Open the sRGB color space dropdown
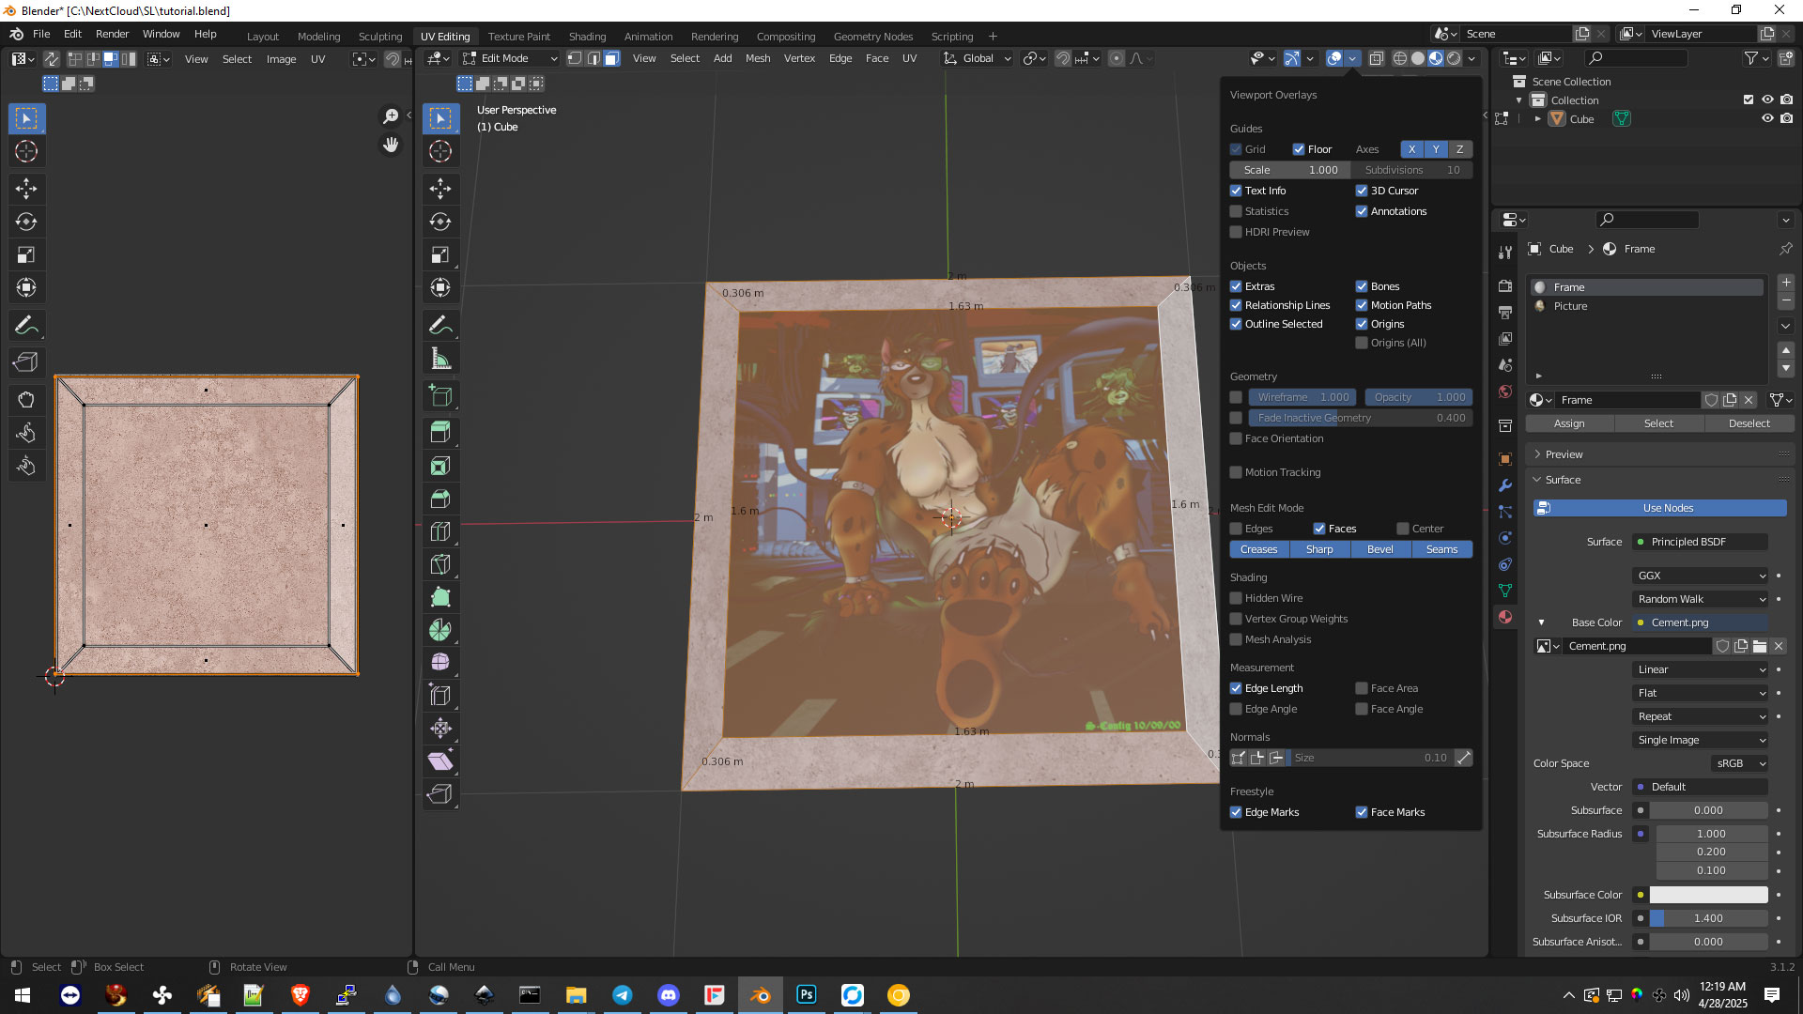The height and width of the screenshot is (1014, 1803). click(x=1739, y=763)
